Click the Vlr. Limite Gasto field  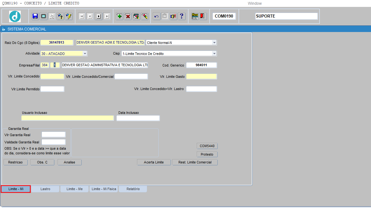(x=201, y=76)
